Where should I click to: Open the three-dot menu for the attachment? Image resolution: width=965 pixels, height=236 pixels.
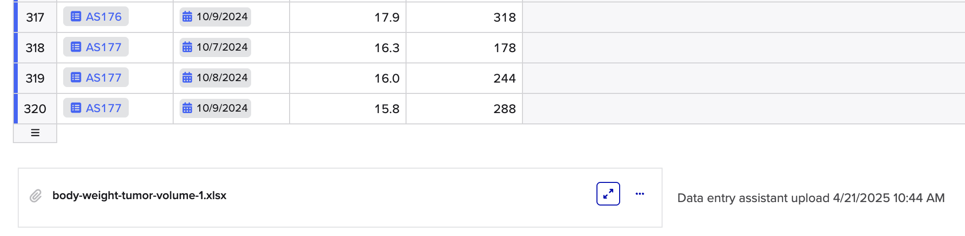[x=640, y=194]
